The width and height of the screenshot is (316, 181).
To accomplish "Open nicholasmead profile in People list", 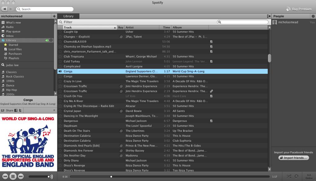I will (288, 22).
